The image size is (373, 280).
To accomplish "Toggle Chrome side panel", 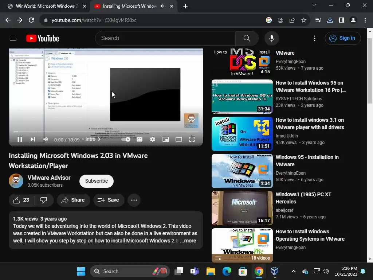I will pyautogui.click(x=342, y=20).
